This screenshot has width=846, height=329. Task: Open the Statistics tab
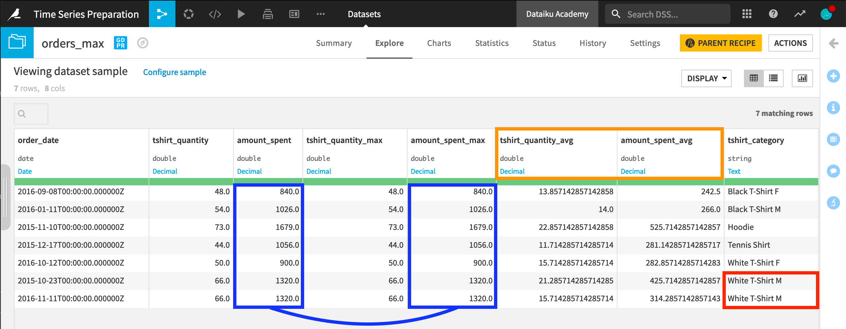(x=492, y=43)
